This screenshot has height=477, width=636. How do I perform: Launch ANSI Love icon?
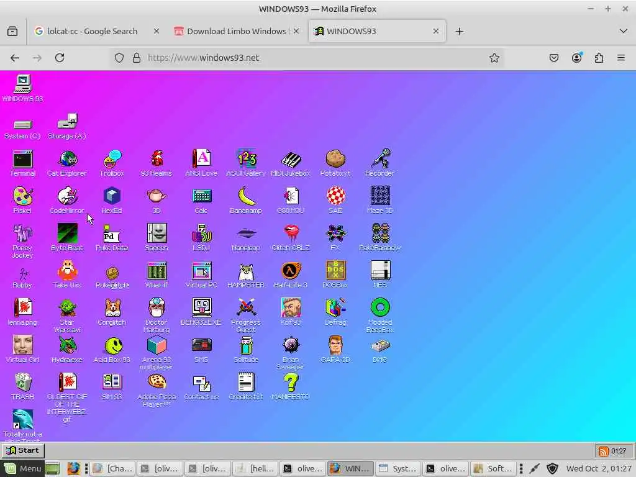pos(201,163)
